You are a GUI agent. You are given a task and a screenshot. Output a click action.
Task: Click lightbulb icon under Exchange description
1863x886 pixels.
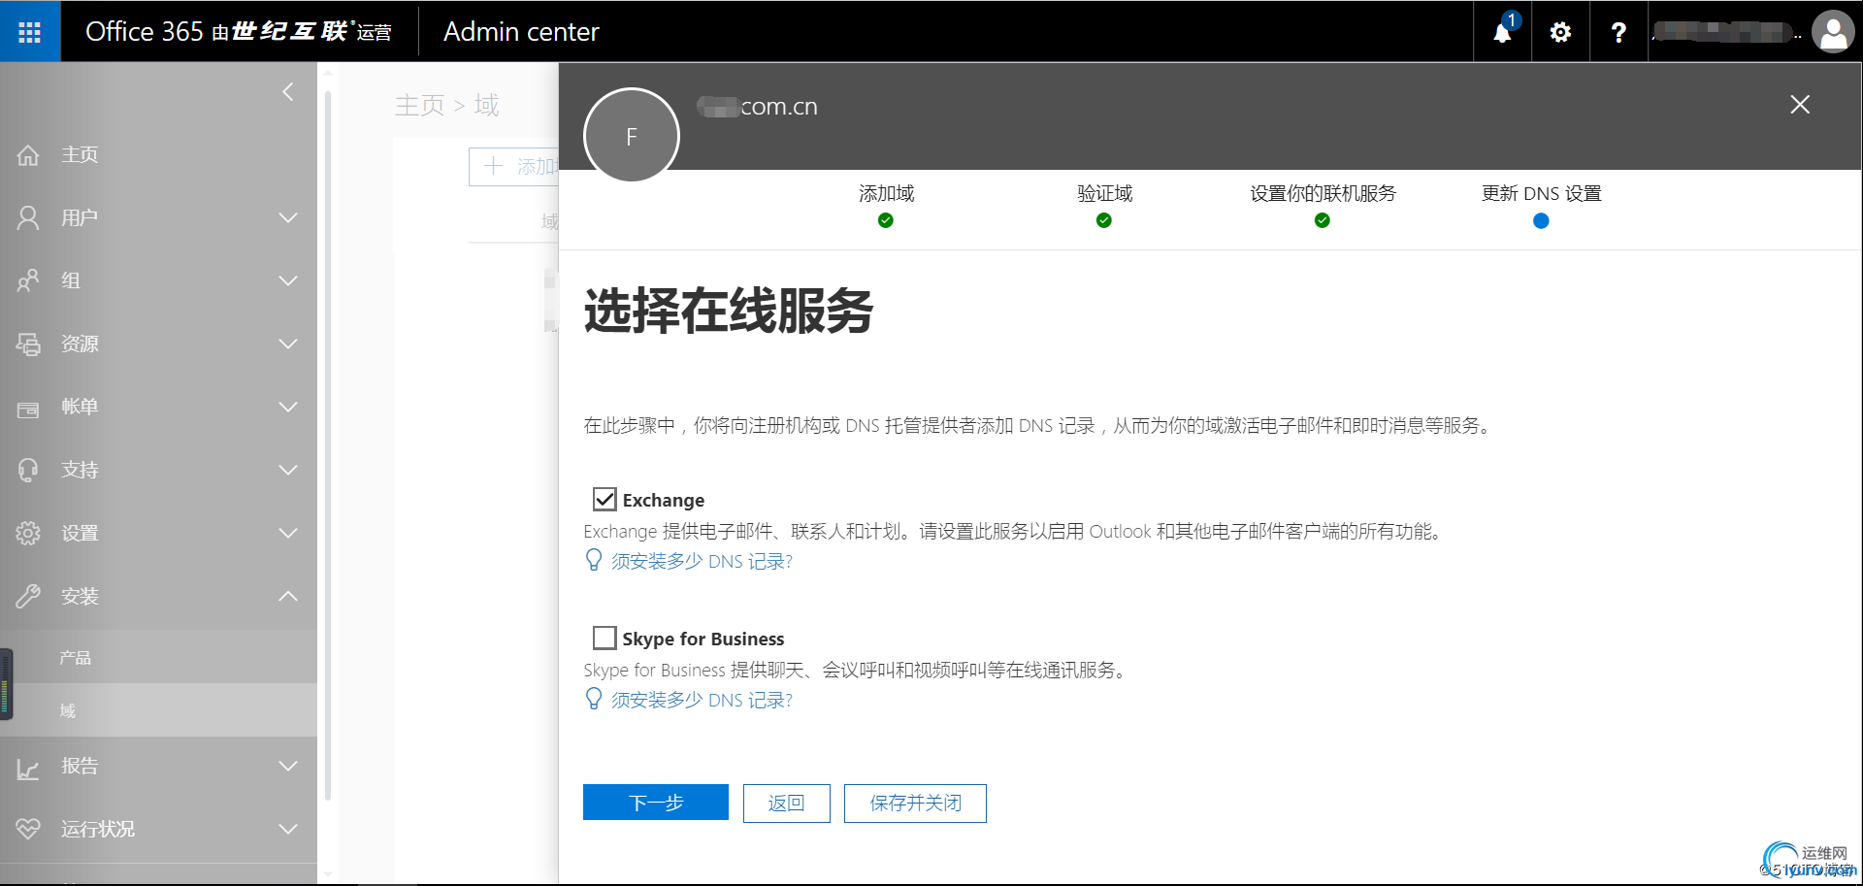[x=594, y=560]
